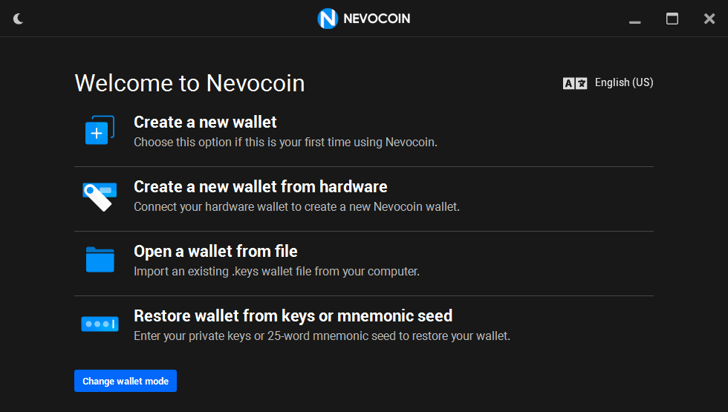Viewport: 728px width, 412px height.
Task: Click the Nevocoin N logo icon
Action: point(328,19)
